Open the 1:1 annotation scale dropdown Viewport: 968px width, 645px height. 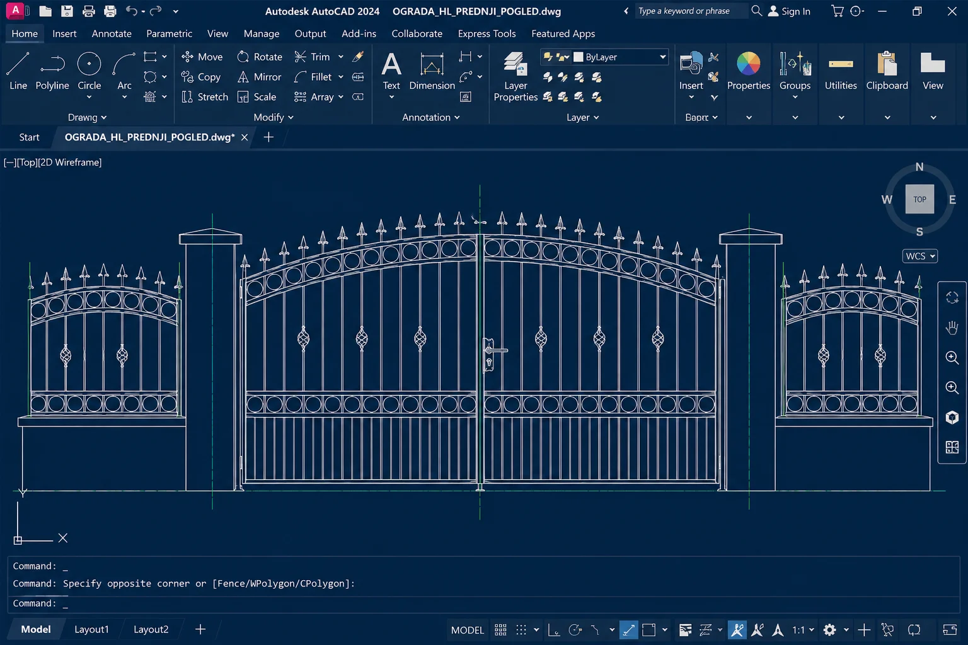pyautogui.click(x=803, y=630)
